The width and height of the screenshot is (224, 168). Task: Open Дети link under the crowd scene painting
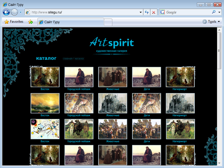tap(147, 141)
